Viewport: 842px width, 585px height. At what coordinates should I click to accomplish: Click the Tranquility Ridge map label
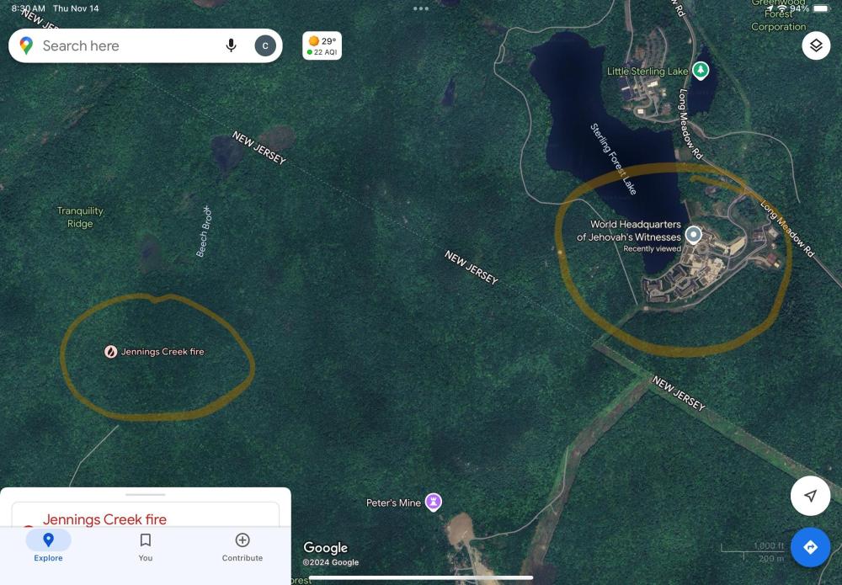click(x=80, y=217)
